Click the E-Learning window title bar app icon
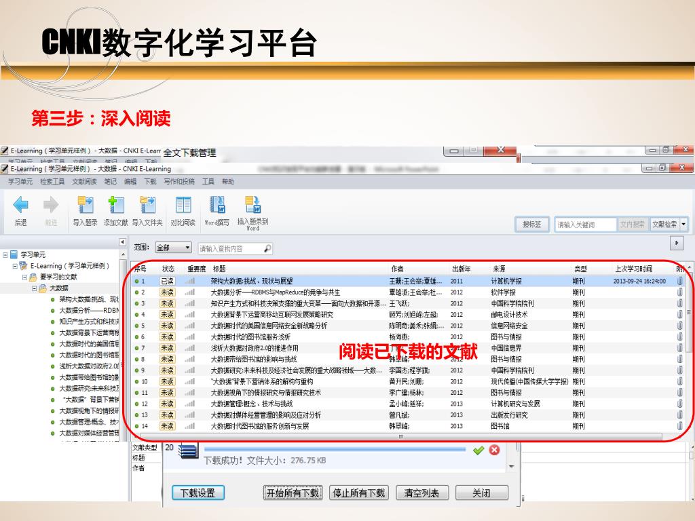Image resolution: width=695 pixels, height=521 pixels. 5,169
